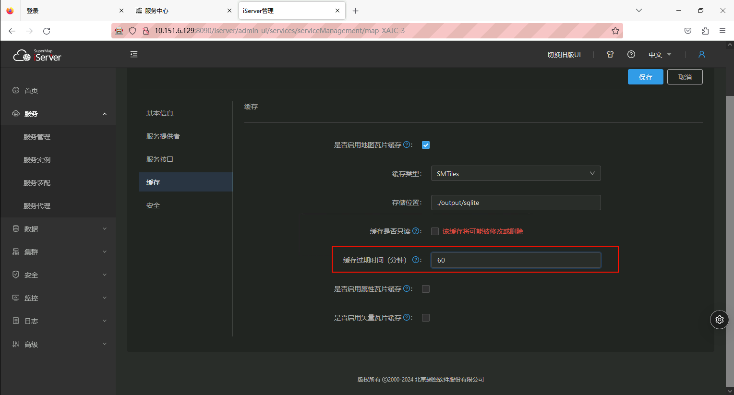
Task: Uncheck 是否启用地图瓦片缓存 checkbox
Action: point(426,145)
